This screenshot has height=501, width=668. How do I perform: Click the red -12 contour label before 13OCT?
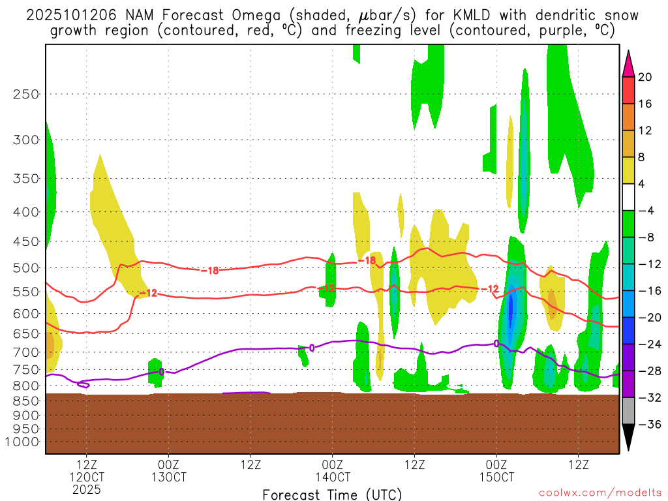(x=148, y=293)
